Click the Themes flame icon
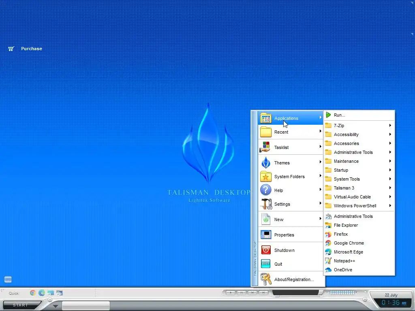Screen dimensions: 415x311 tap(266, 162)
